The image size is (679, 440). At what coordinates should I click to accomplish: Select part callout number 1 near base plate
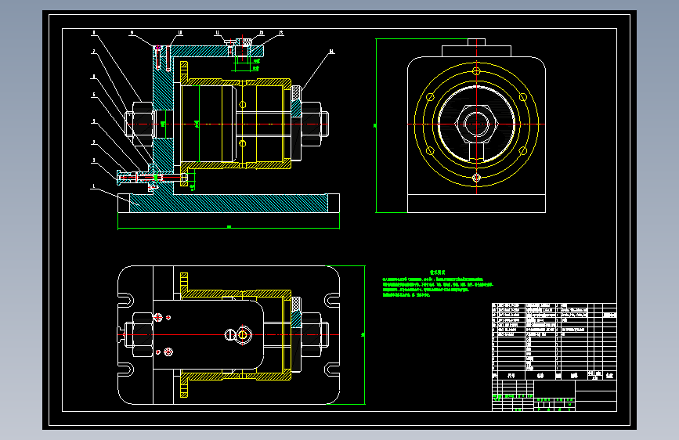pos(93,186)
